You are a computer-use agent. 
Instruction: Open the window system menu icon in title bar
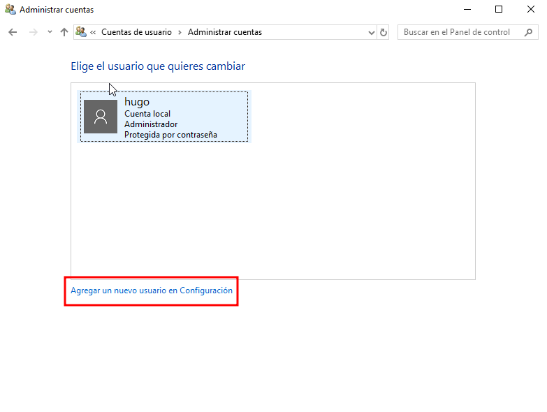[x=10, y=10]
